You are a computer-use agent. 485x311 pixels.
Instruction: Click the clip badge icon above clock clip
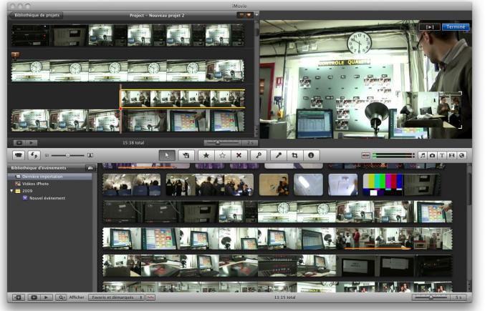click(x=15, y=56)
